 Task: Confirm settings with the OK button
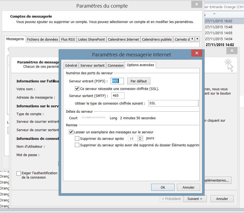coord(163,187)
